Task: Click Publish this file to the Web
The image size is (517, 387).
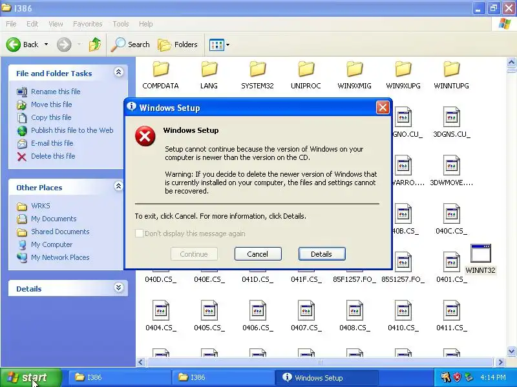Action: [x=72, y=130]
